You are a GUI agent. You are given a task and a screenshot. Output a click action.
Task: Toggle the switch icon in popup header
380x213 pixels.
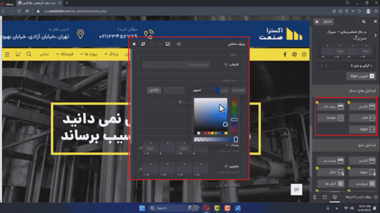coord(179,44)
